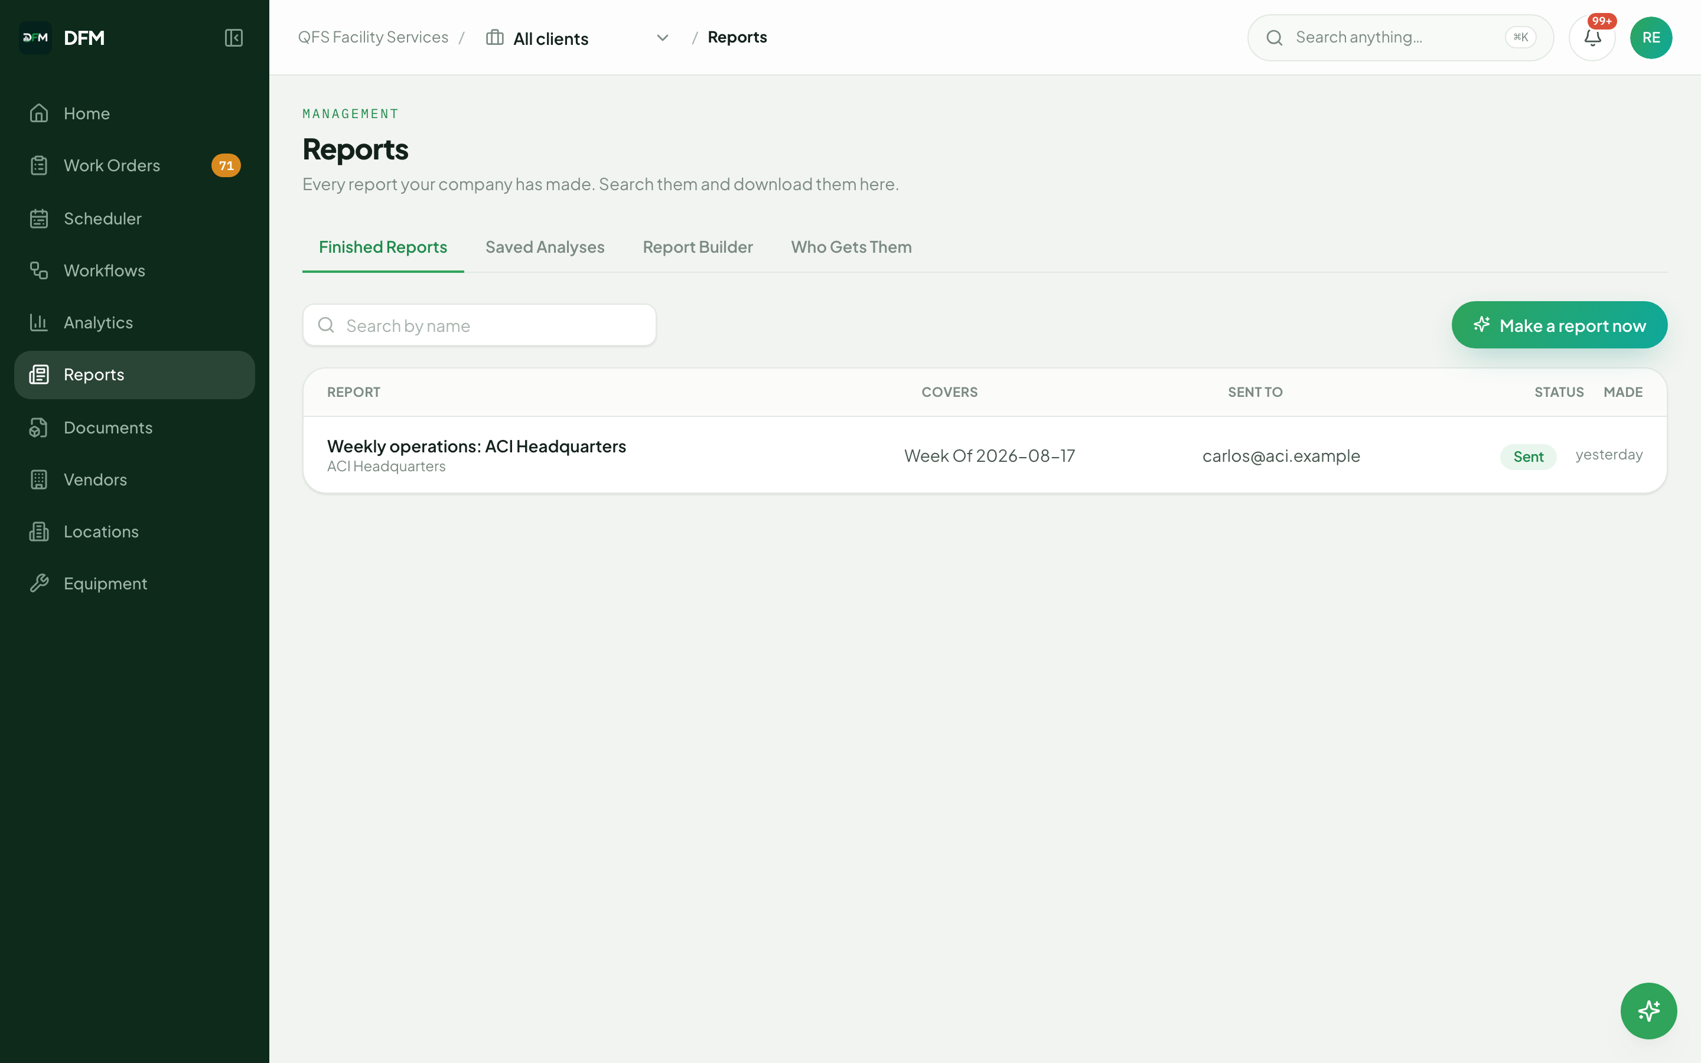Click the Analytics bar chart icon
1701x1063 pixels.
click(x=40, y=322)
